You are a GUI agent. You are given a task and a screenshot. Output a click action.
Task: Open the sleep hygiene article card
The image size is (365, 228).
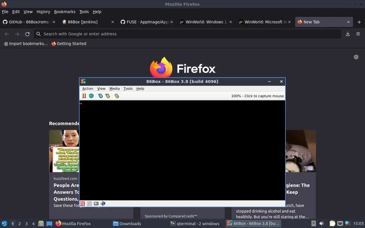[301, 174]
